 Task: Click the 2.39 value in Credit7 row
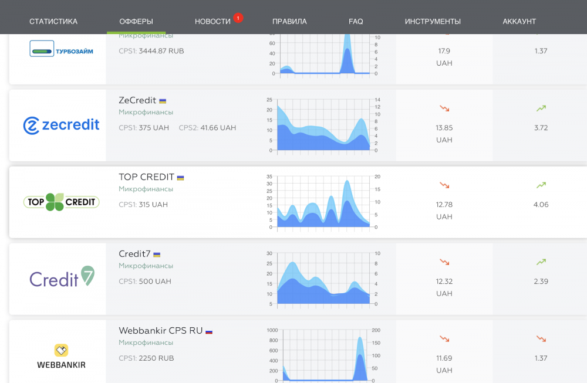pyautogui.click(x=541, y=282)
